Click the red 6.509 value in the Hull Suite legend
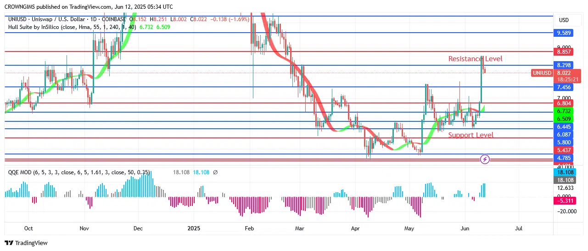The height and width of the screenshot is (251, 588). point(163,27)
